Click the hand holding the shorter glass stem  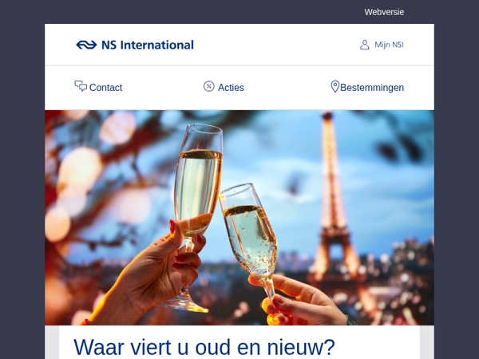pos(299,301)
